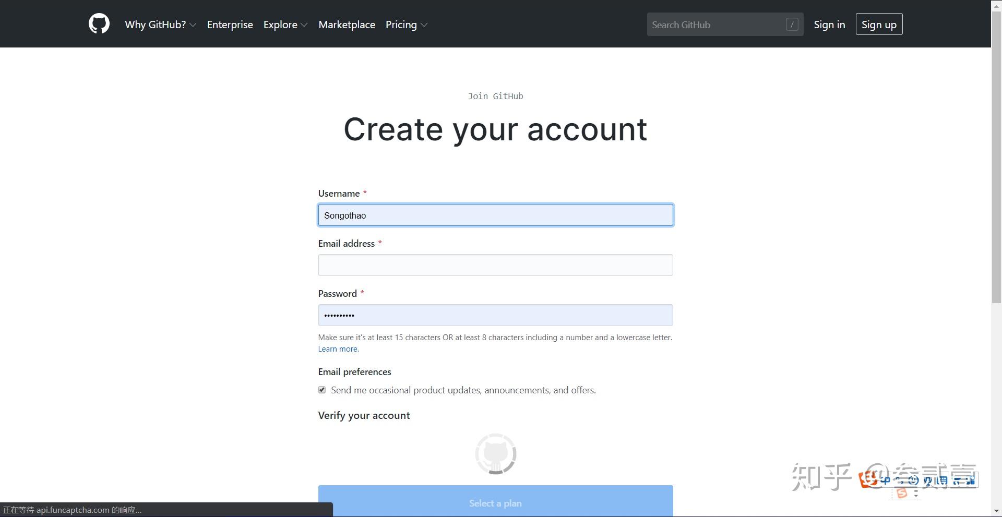This screenshot has width=1002, height=517.
Task: Expand the Why GitHub? menu
Action: pos(160,25)
